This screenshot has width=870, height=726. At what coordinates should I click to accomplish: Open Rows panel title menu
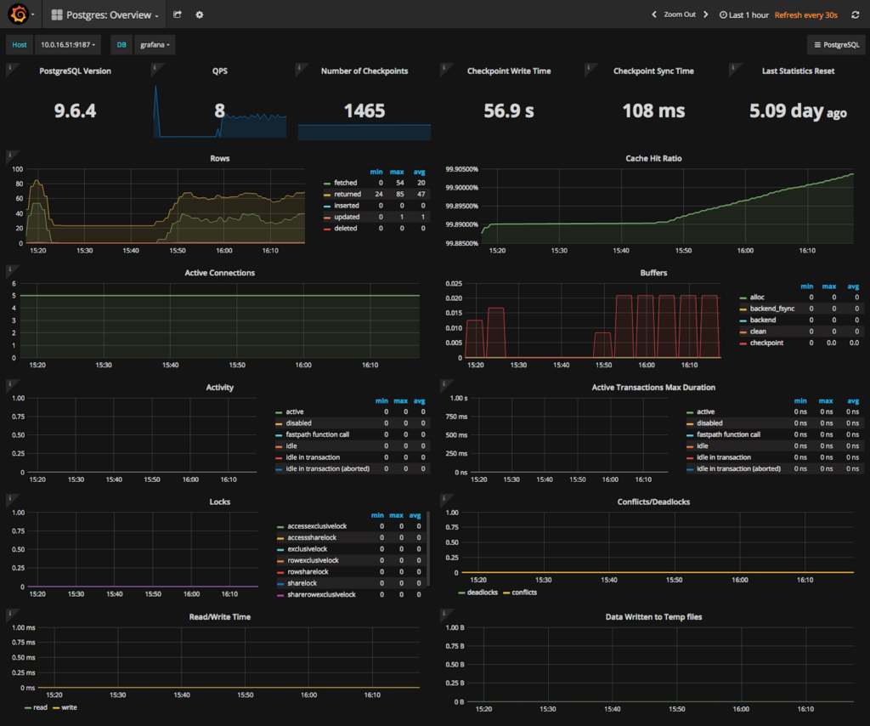[220, 158]
